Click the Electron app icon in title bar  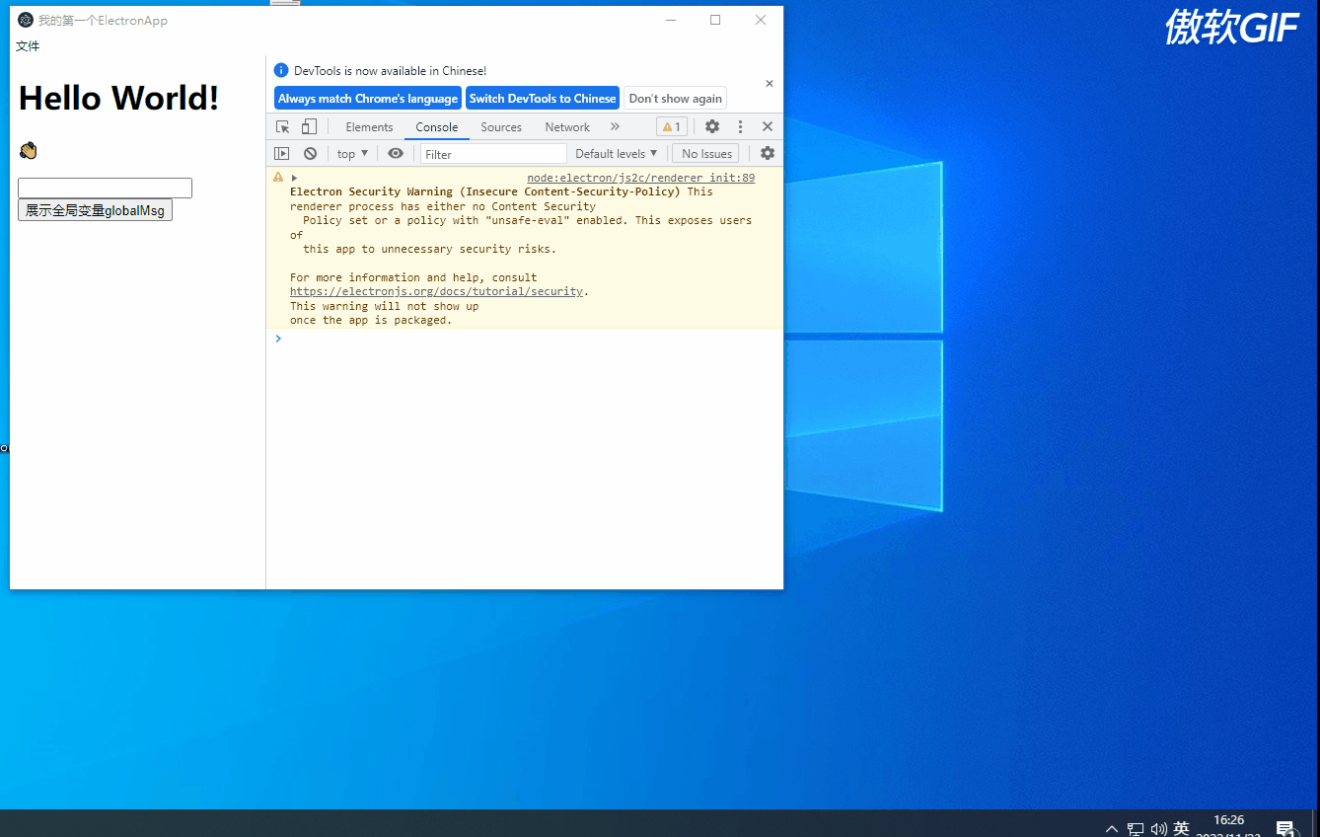pos(26,20)
